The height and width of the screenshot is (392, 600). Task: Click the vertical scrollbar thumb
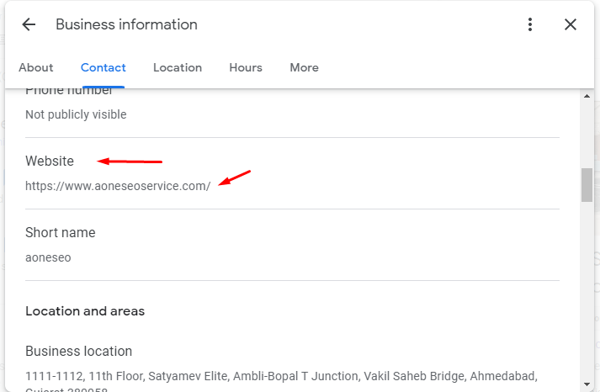[x=587, y=185]
